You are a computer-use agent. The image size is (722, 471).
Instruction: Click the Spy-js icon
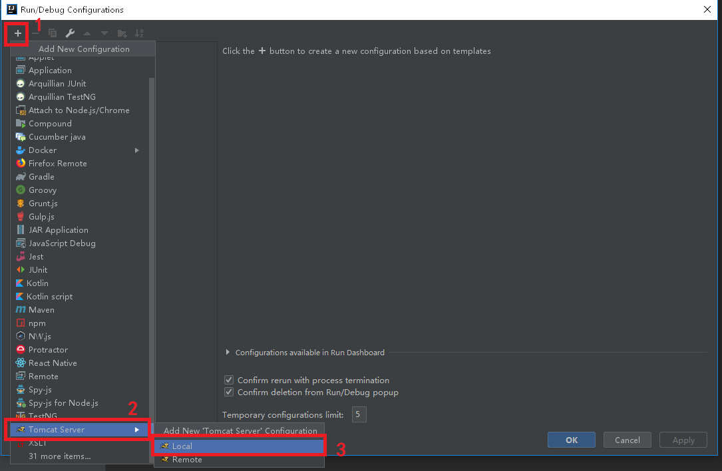20,390
